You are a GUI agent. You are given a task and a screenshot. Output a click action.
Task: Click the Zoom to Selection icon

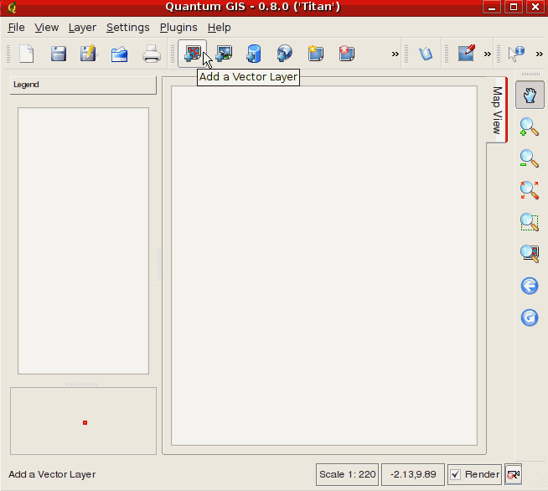(x=530, y=222)
